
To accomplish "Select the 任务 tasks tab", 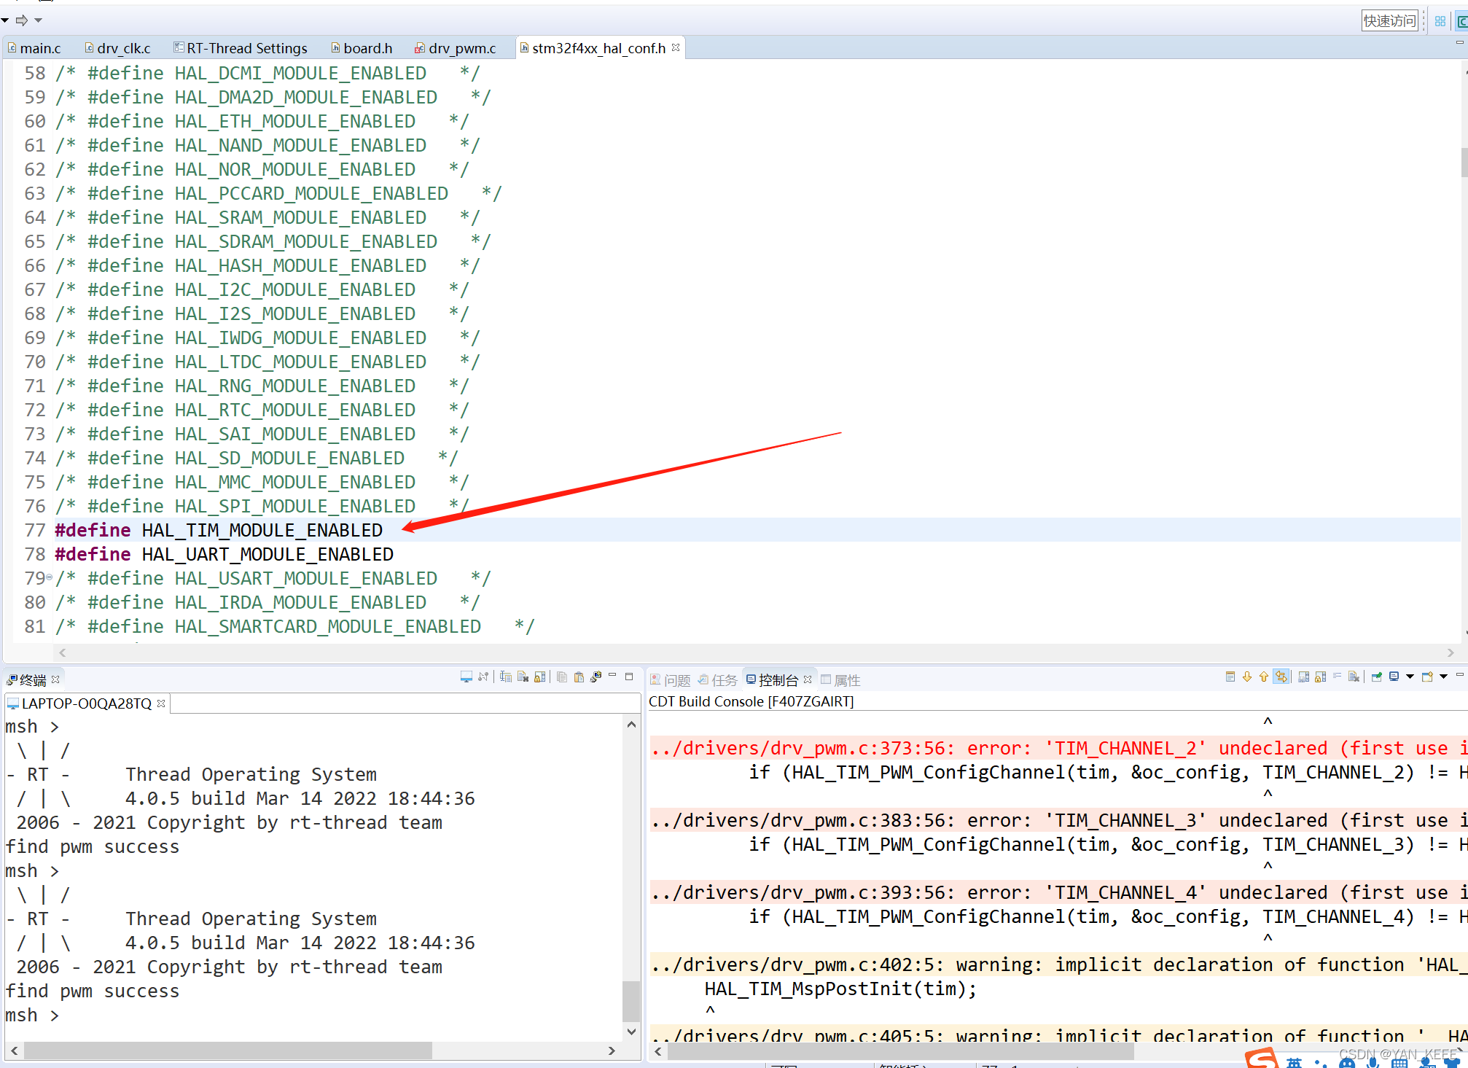I will click(x=717, y=679).
